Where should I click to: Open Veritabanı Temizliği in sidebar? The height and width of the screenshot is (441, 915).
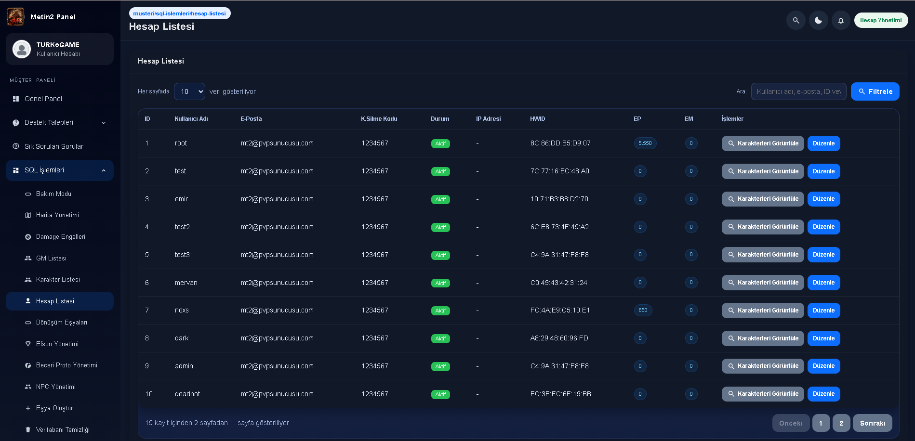(60, 429)
